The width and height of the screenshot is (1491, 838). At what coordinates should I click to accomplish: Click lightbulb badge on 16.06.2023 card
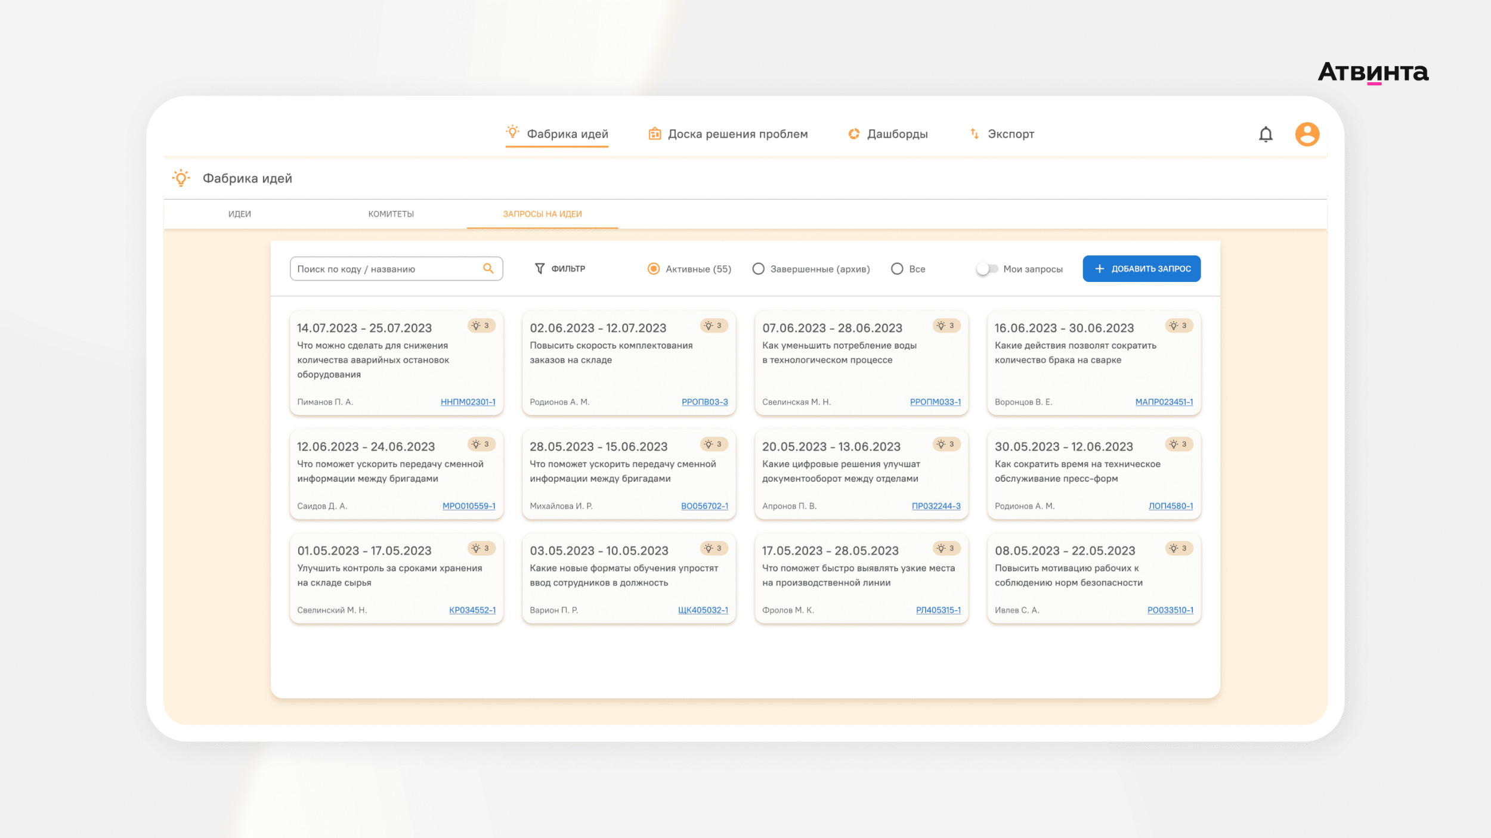(x=1178, y=326)
